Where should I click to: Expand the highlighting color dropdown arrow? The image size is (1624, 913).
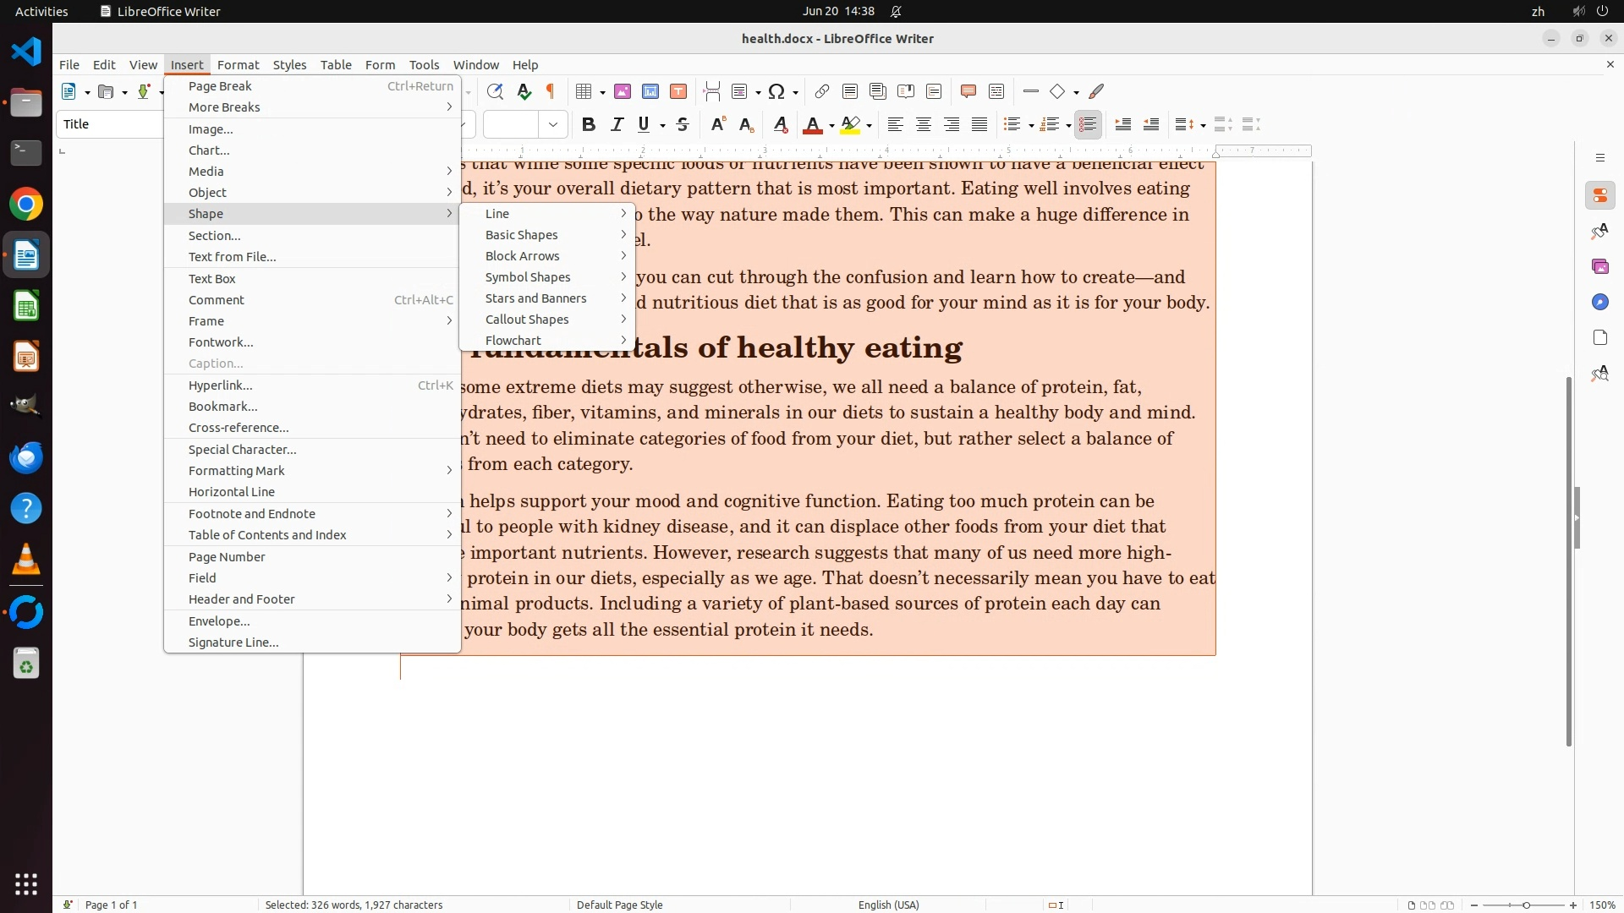pyautogui.click(x=870, y=126)
